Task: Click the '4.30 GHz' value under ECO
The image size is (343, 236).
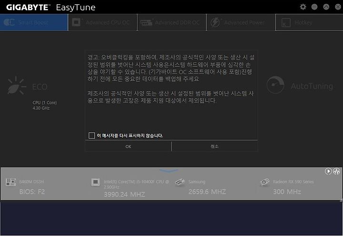Action: [x=41, y=108]
